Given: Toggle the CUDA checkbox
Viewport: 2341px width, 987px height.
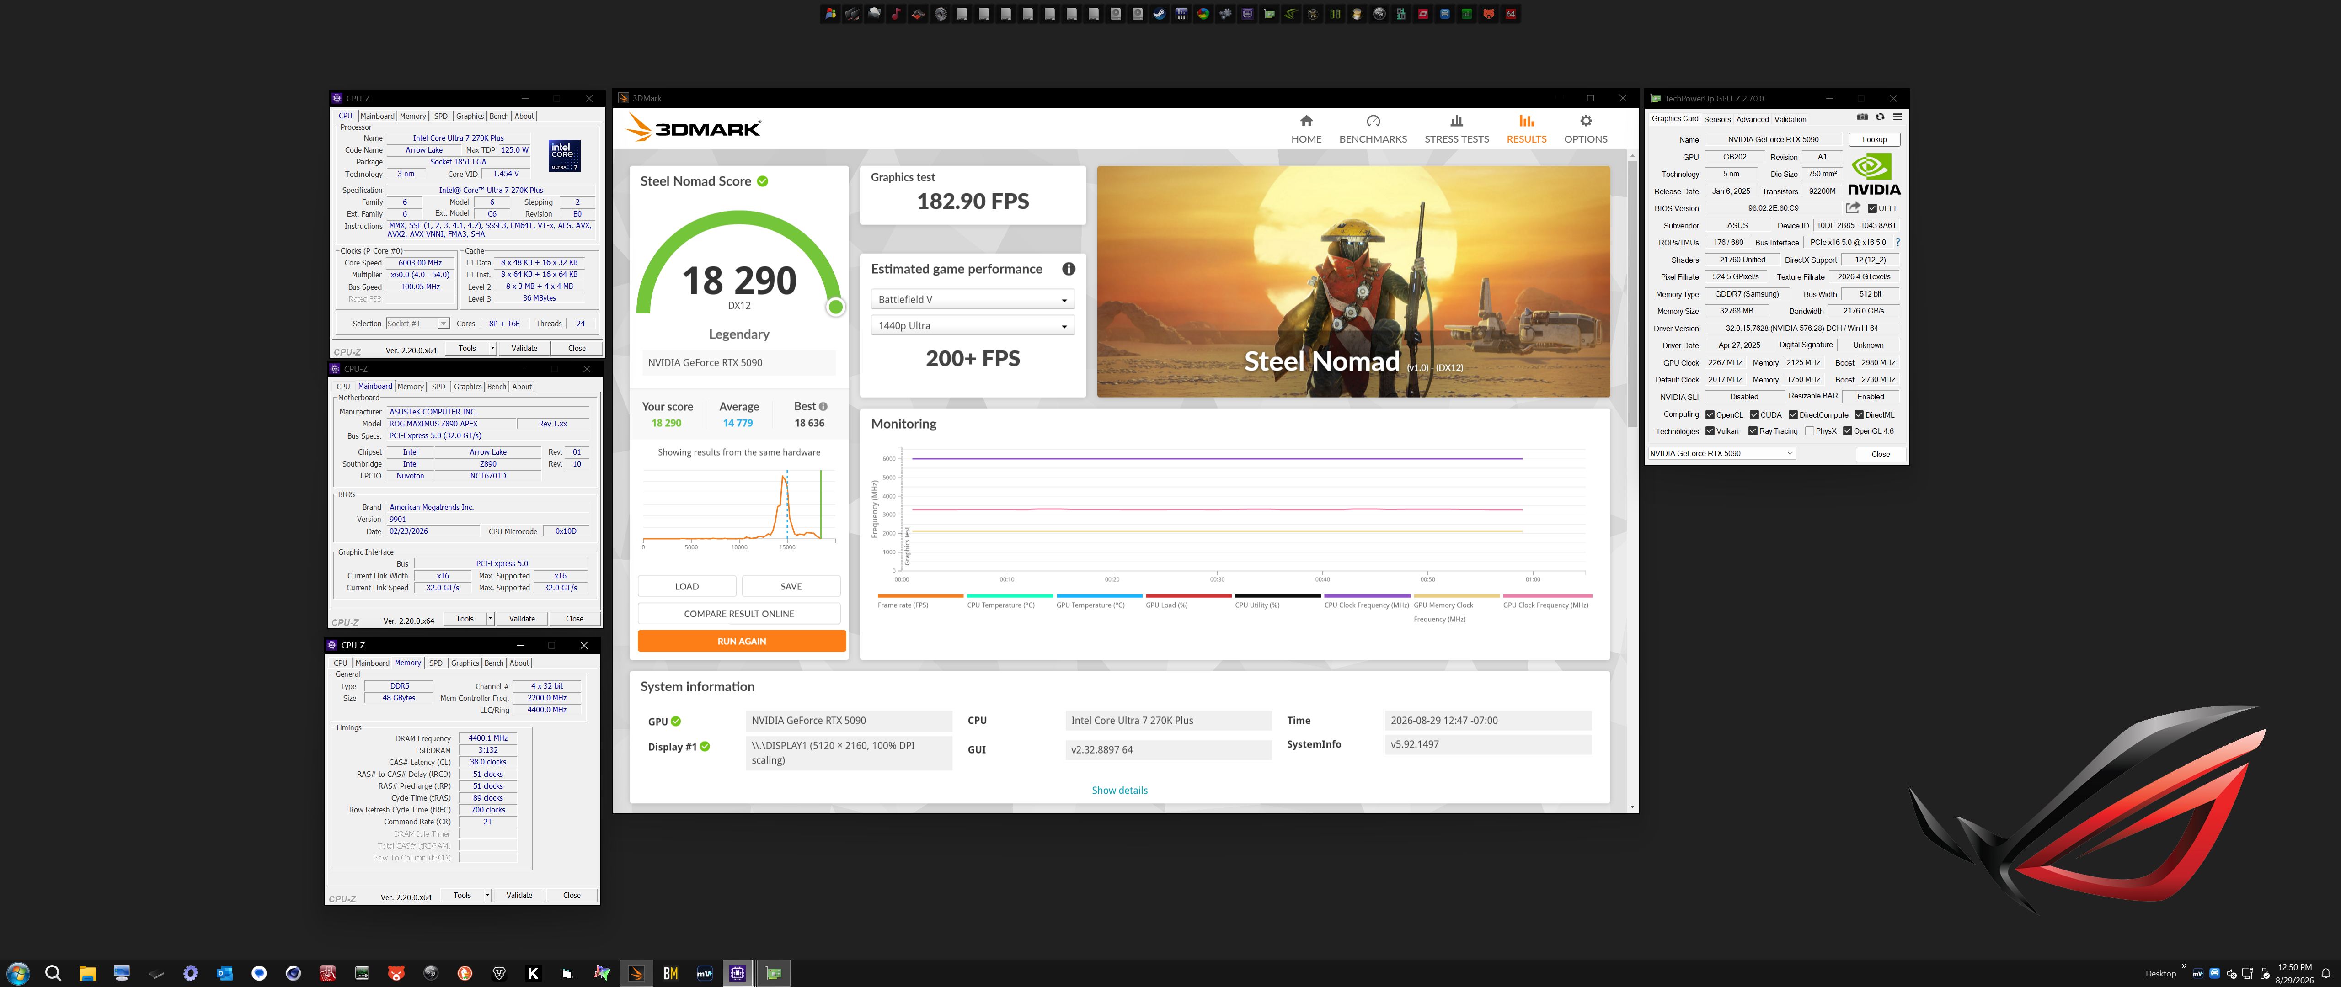Looking at the screenshot, I should (x=1754, y=415).
